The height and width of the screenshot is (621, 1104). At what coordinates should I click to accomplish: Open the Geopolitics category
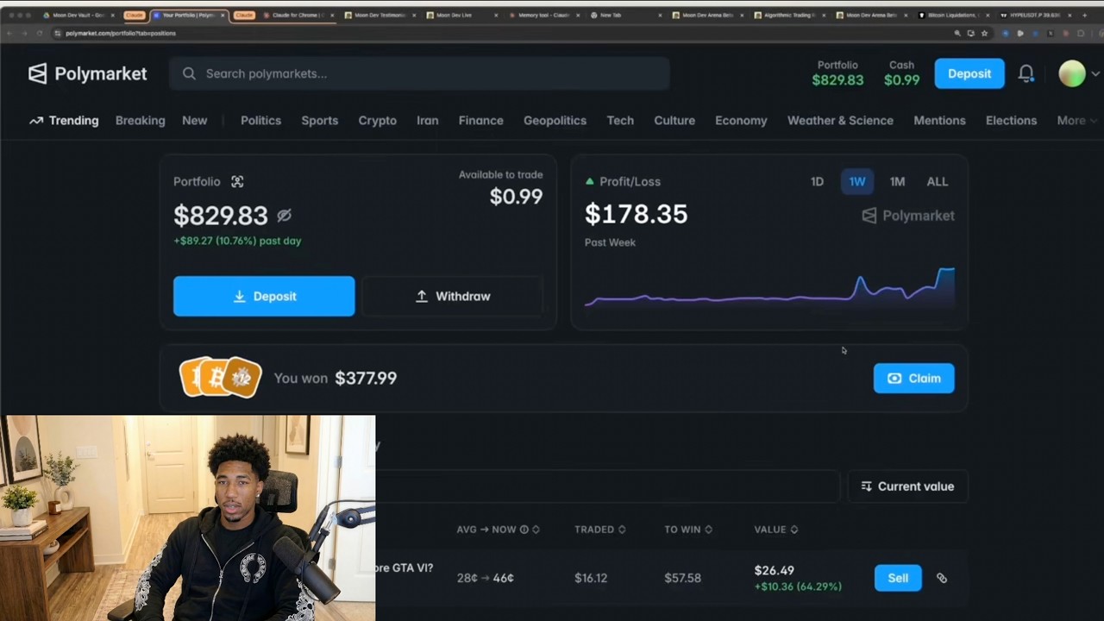[x=555, y=121]
